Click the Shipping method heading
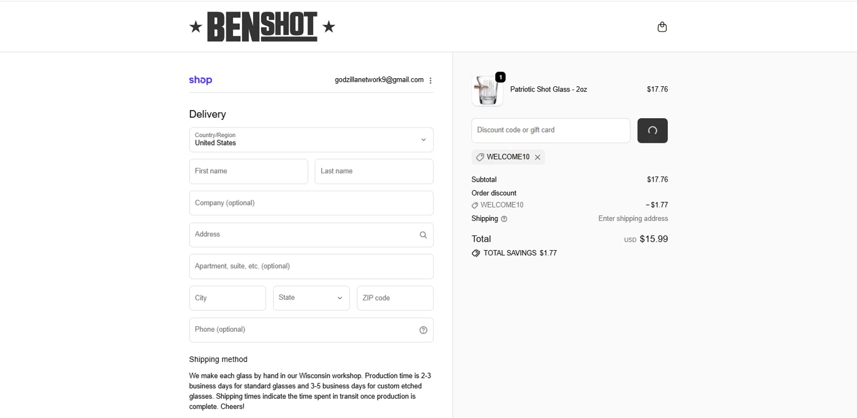 point(218,359)
